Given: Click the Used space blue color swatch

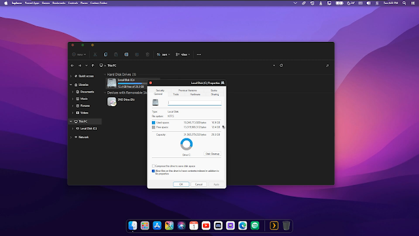Looking at the screenshot, I should 153,123.
